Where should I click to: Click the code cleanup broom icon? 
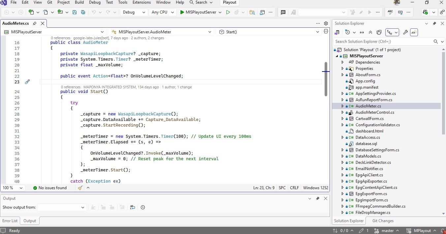click(x=80, y=188)
